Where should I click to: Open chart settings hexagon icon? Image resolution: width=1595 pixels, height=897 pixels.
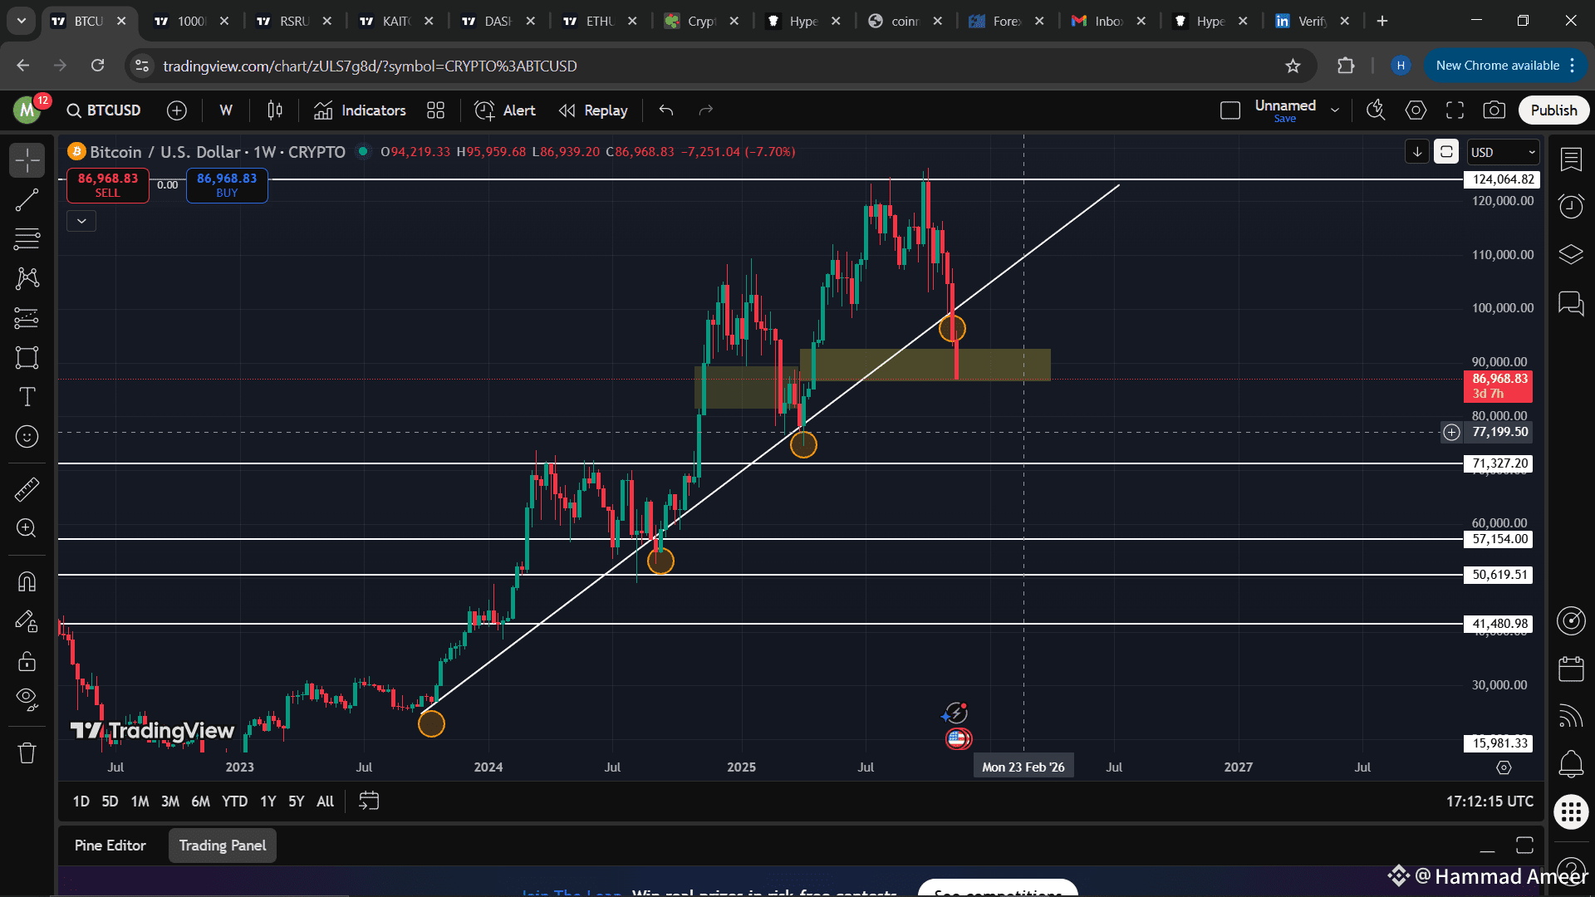click(1416, 110)
